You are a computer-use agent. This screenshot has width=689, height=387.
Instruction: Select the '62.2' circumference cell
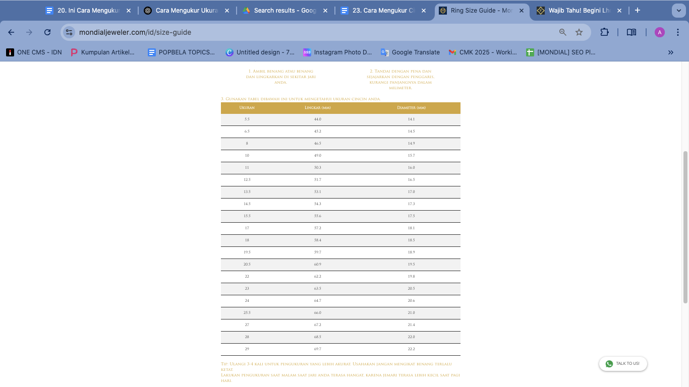pyautogui.click(x=318, y=277)
